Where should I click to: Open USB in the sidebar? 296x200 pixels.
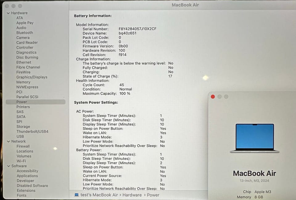20,136
